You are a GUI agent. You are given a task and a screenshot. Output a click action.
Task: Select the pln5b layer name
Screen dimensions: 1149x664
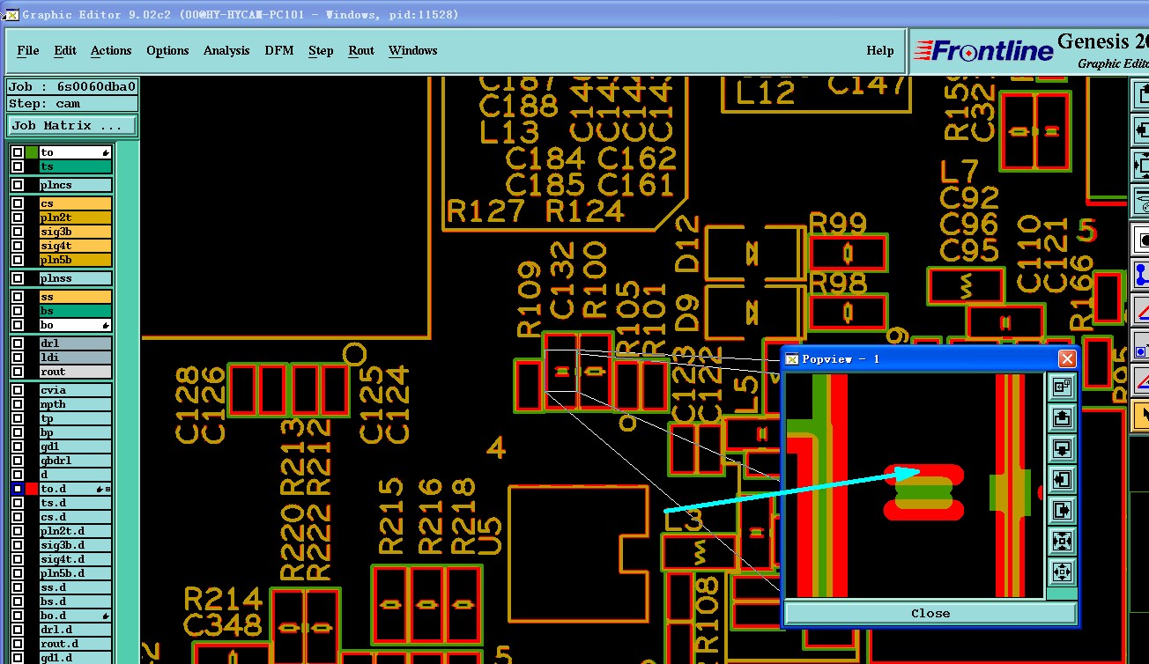[x=76, y=260]
